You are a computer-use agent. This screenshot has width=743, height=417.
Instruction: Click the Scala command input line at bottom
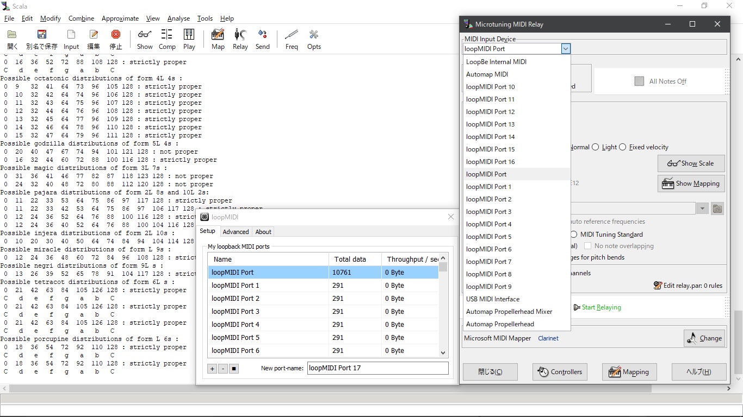(x=371, y=410)
